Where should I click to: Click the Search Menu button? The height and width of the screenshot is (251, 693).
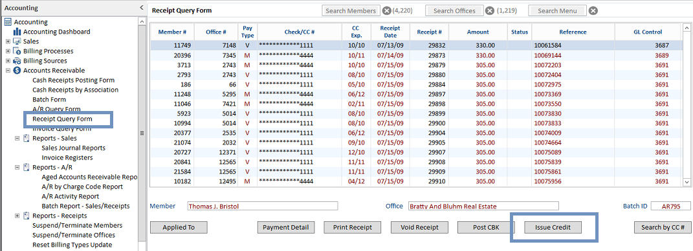click(x=557, y=11)
